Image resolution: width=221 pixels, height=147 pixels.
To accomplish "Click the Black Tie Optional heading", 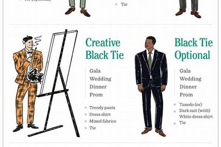I will coord(194,49).
